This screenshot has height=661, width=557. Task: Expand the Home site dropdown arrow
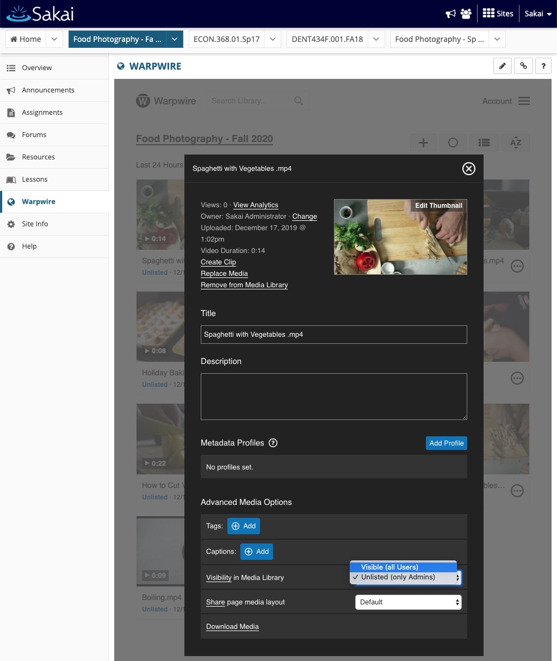(x=54, y=39)
